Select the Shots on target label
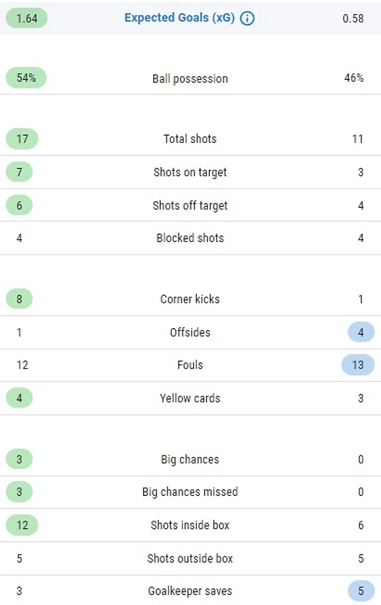Image resolution: width=381 pixels, height=605 pixels. coord(190,172)
